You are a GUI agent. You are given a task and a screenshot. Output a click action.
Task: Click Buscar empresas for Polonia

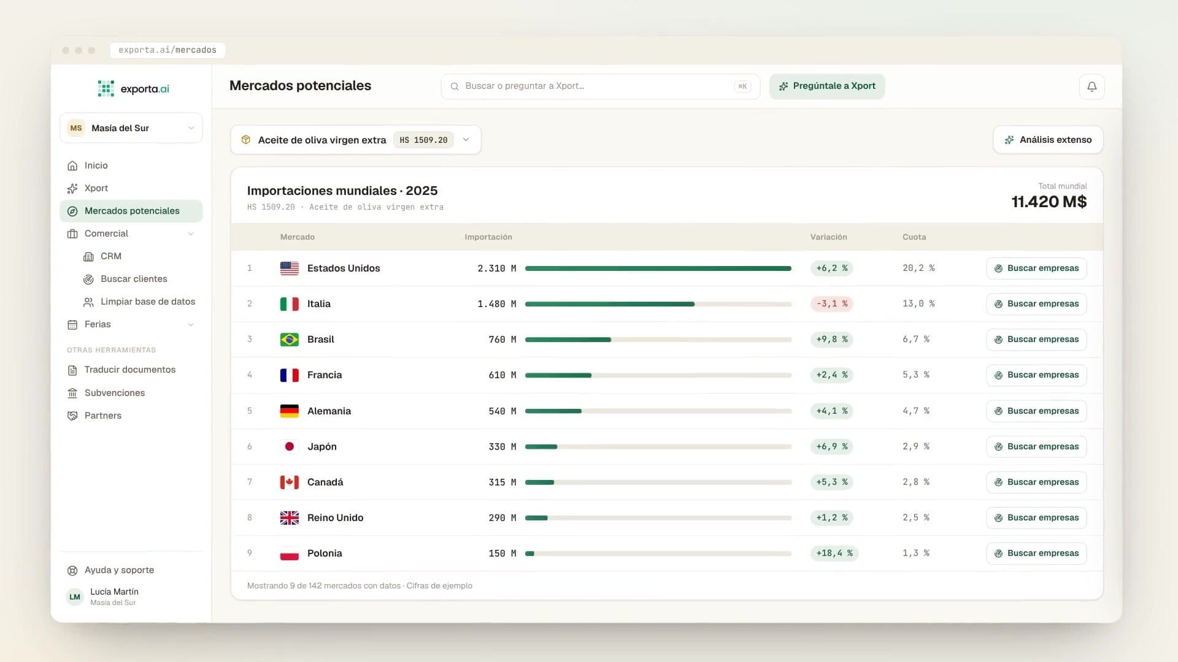1036,554
